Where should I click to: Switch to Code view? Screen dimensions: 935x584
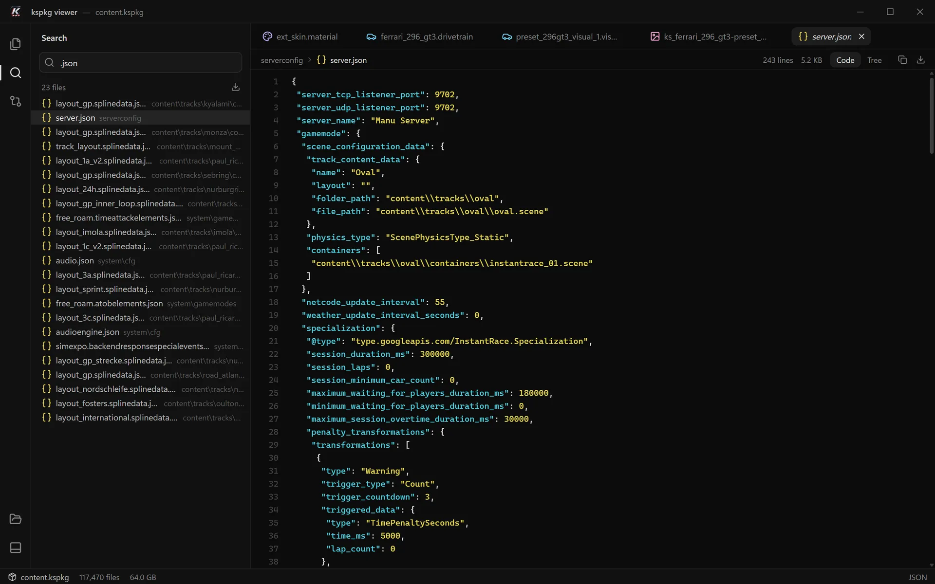point(845,60)
